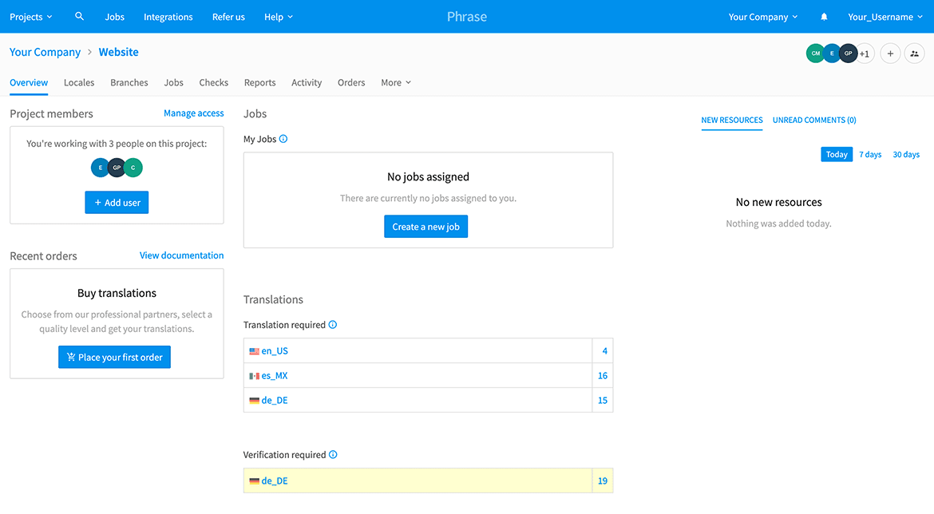Click the My Jobs info icon
934x514 pixels.
click(283, 139)
